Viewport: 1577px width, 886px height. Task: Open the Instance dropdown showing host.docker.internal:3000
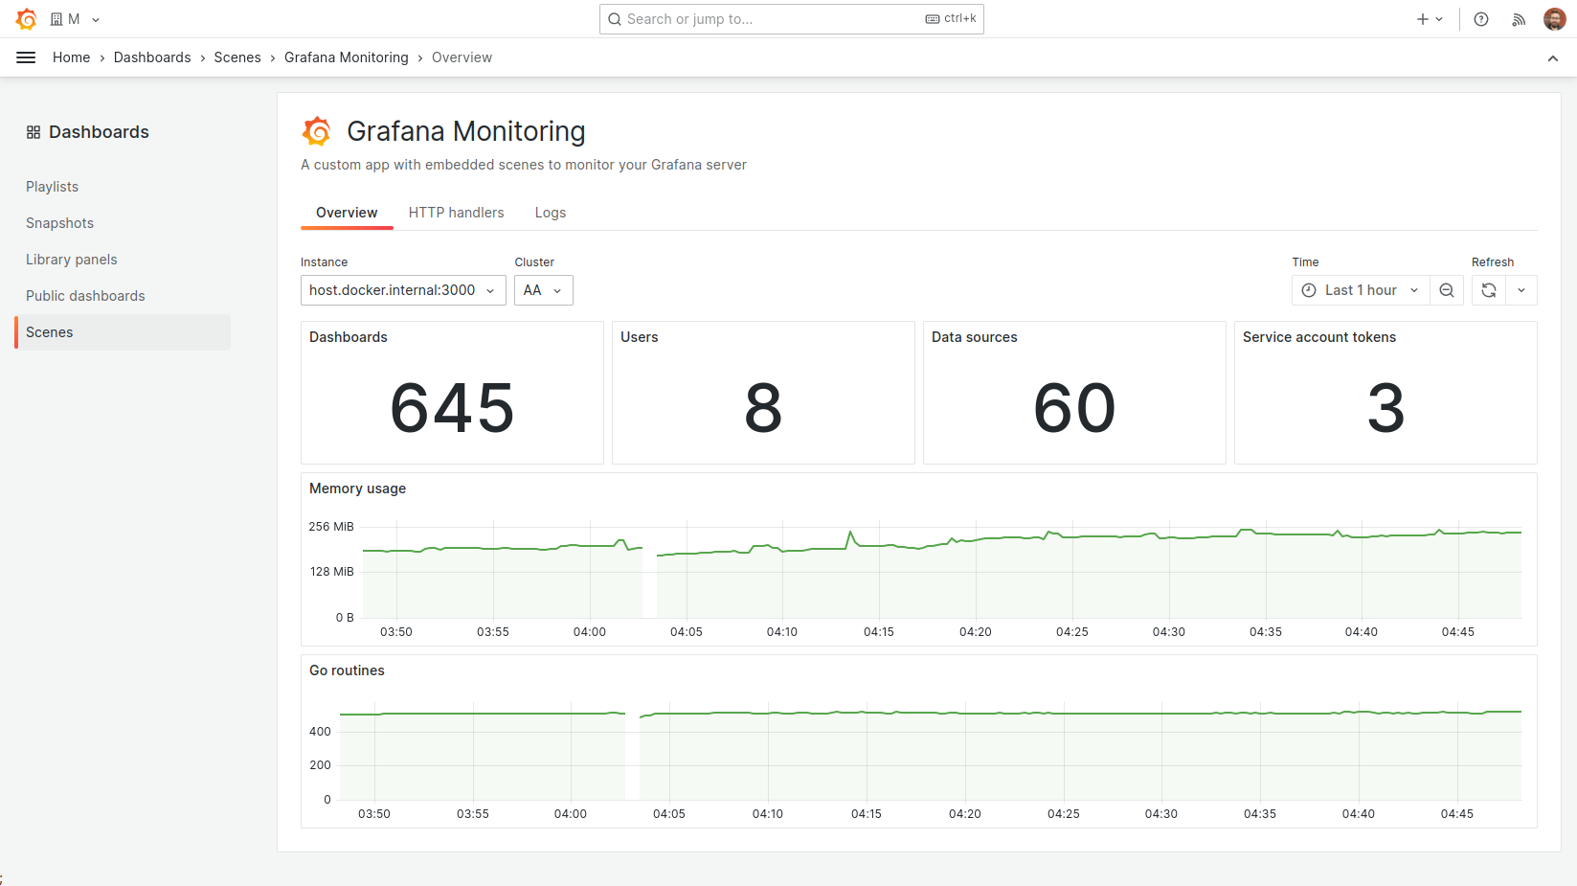(402, 289)
